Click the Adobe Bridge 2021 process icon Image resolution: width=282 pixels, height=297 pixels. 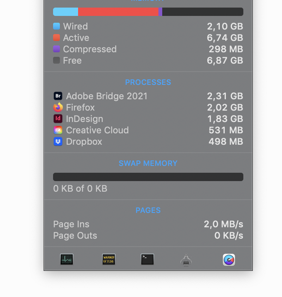tap(58, 96)
